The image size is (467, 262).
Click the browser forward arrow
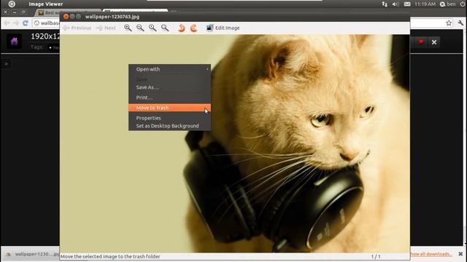point(16,23)
